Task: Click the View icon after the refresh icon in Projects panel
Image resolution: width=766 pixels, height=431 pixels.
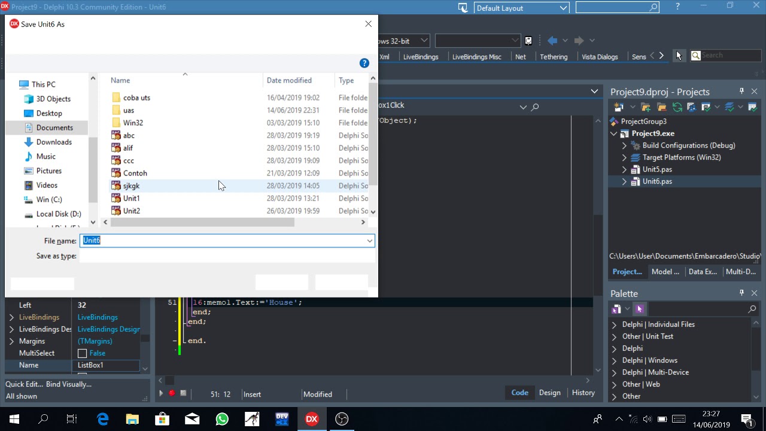Action: [x=691, y=107]
